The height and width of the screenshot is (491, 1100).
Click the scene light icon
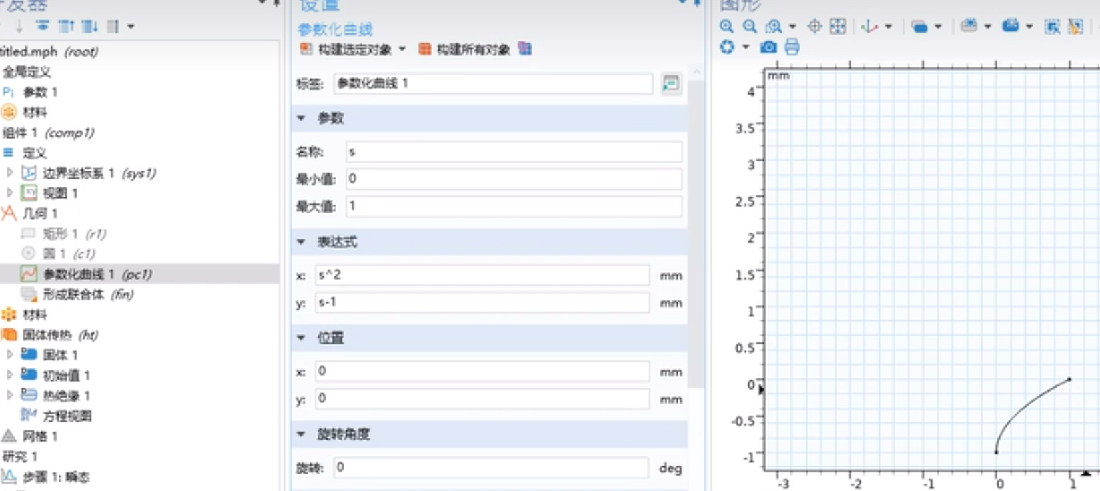(x=969, y=26)
